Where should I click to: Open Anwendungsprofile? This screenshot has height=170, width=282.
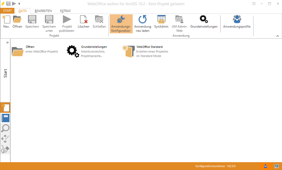(x=237, y=22)
